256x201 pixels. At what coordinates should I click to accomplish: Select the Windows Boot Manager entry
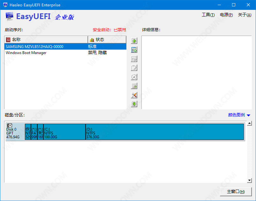65,53
